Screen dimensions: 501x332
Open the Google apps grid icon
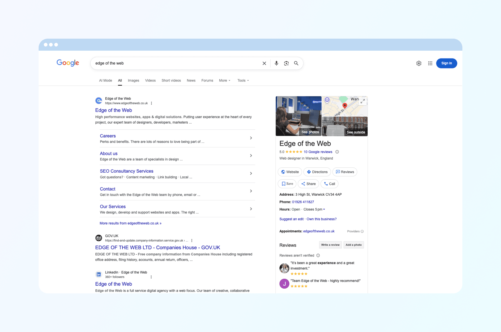[x=430, y=63]
